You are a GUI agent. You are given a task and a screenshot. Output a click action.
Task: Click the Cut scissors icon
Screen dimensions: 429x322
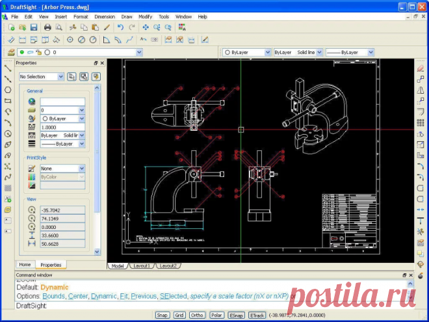(x=73, y=27)
